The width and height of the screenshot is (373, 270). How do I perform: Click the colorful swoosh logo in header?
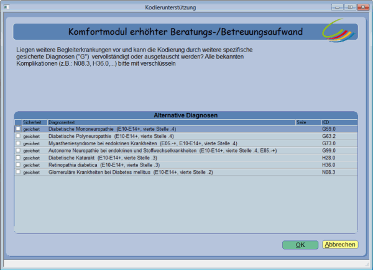coord(341,32)
